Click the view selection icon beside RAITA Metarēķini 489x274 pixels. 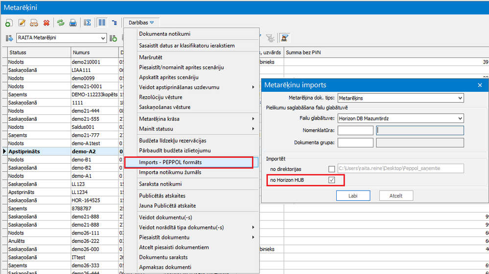9,38
